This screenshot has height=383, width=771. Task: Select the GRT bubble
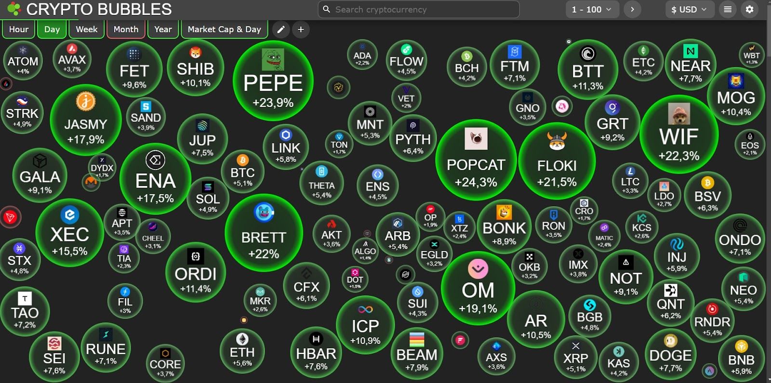[x=612, y=122]
